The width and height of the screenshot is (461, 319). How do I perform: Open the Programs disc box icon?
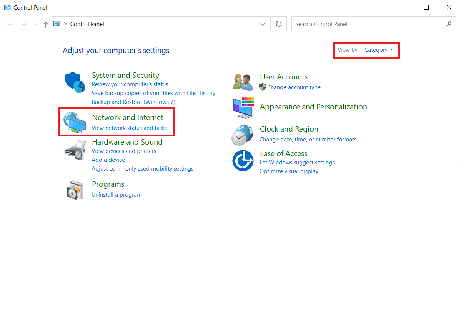pyautogui.click(x=75, y=189)
